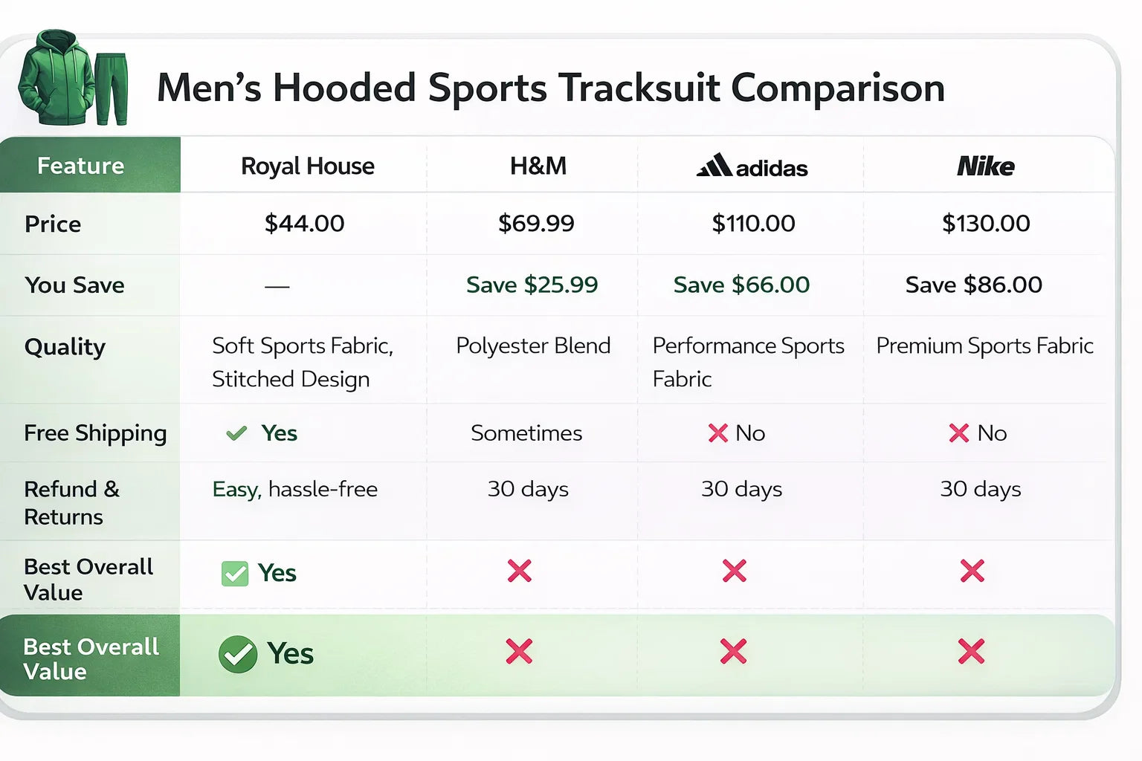
Task: Click the Royal House $44.00 price
Action: (304, 223)
